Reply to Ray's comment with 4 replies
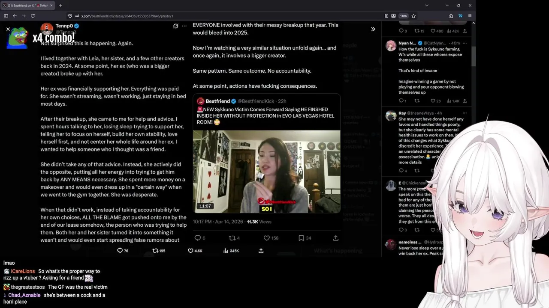Viewport: 549px width, 308px height. 401,170
